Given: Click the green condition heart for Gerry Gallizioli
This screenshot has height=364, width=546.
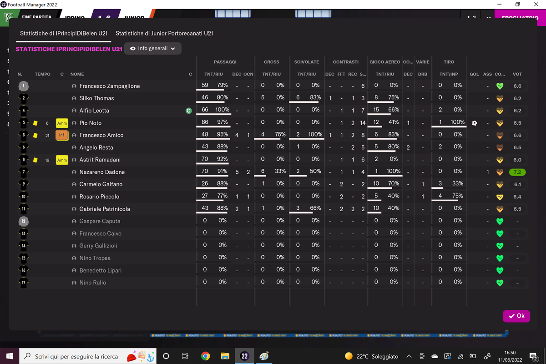Looking at the screenshot, I should (500, 246).
